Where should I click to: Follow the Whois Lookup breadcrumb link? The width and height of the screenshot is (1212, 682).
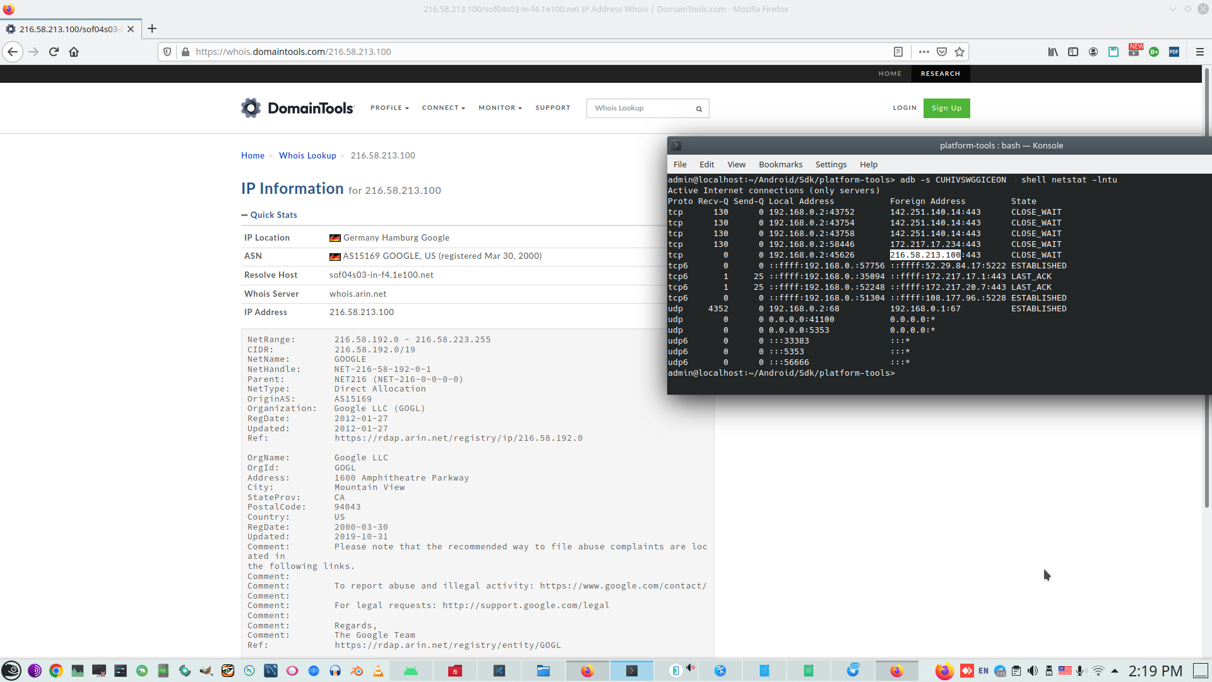click(x=307, y=155)
